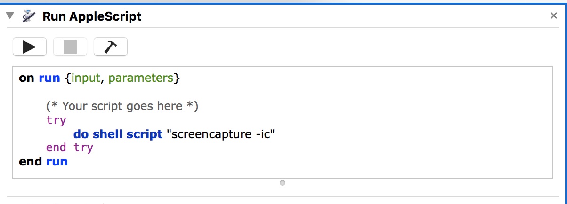The height and width of the screenshot is (204, 567).
Task: Click the Run AppleScript action icon
Action: 28,16
